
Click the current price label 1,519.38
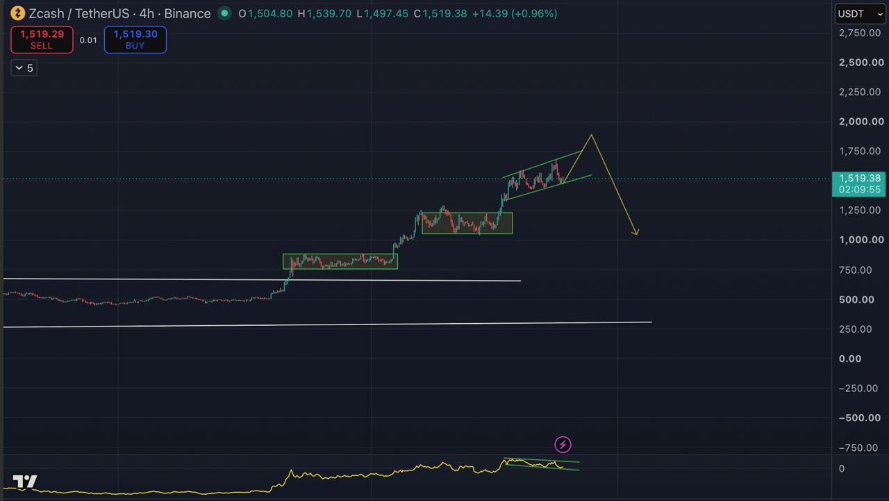(x=860, y=178)
